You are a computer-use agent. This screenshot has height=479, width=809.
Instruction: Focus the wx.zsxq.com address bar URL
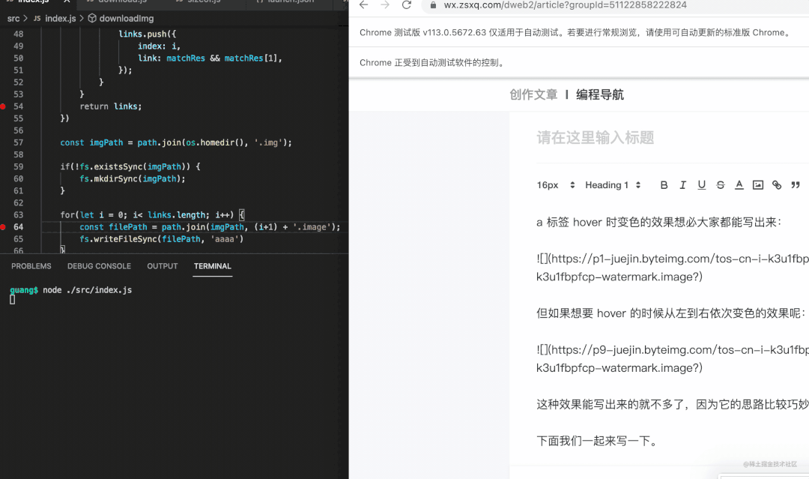point(565,5)
